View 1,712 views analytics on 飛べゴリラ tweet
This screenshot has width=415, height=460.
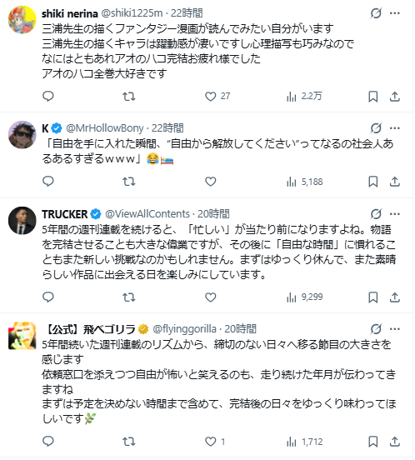pyautogui.click(x=305, y=442)
